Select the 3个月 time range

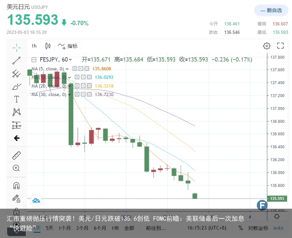pos(82,228)
